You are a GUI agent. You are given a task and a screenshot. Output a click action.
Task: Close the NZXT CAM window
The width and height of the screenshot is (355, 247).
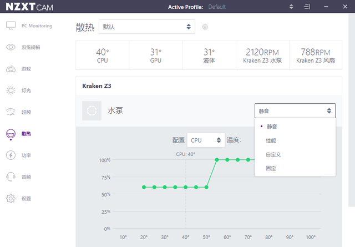click(345, 7)
